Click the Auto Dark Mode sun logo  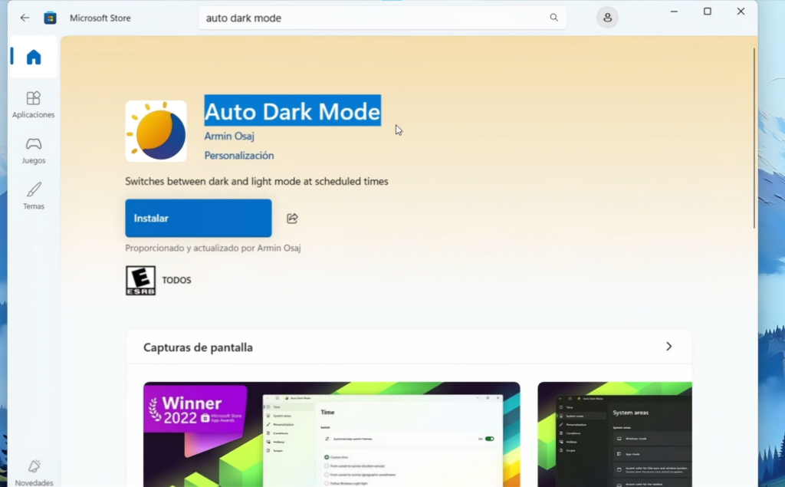(x=156, y=130)
